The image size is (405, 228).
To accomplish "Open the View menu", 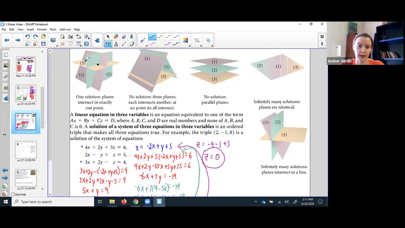I will tap(20, 29).
